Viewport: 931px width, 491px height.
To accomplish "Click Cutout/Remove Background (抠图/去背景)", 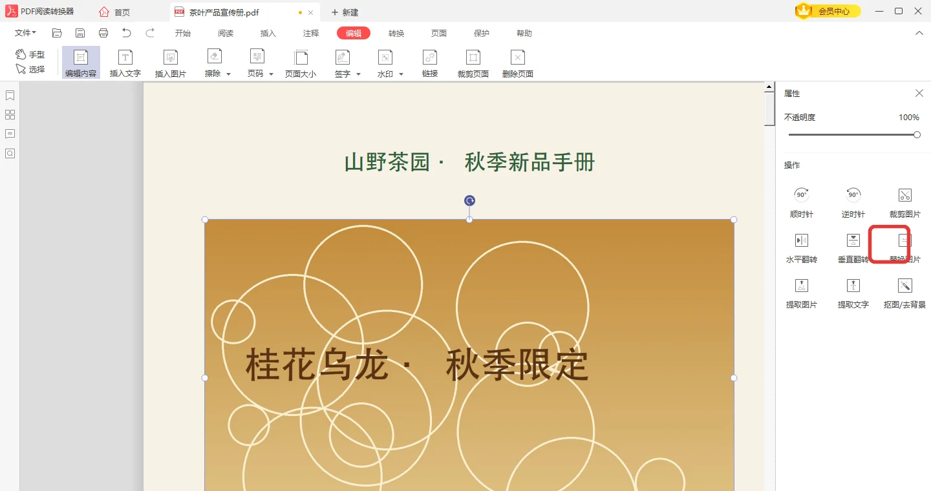I will [x=905, y=293].
